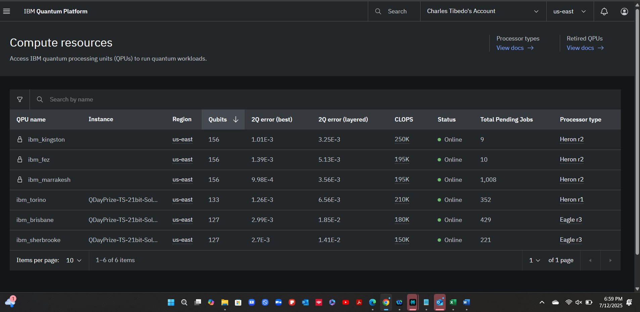Click the lock icon beside ibm_fez
Image resolution: width=640 pixels, height=312 pixels.
[x=20, y=159]
